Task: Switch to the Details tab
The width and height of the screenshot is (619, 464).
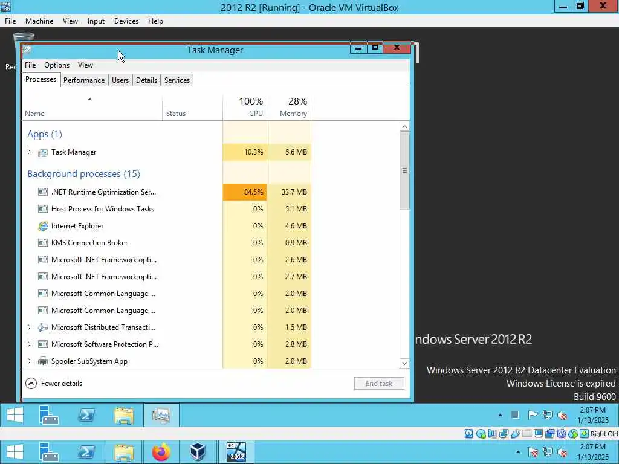Action: (x=146, y=80)
